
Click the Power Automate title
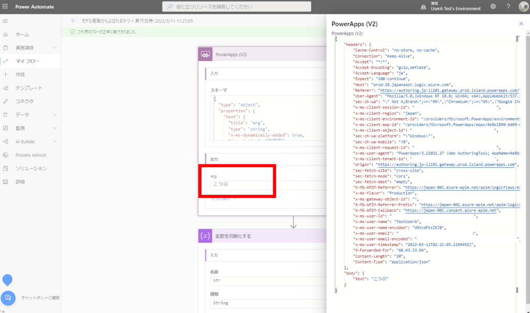35,7
